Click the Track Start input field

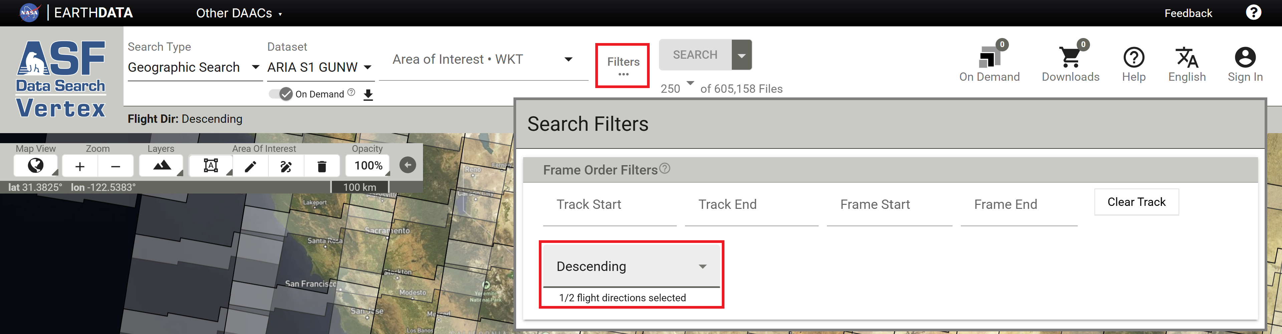[609, 205]
